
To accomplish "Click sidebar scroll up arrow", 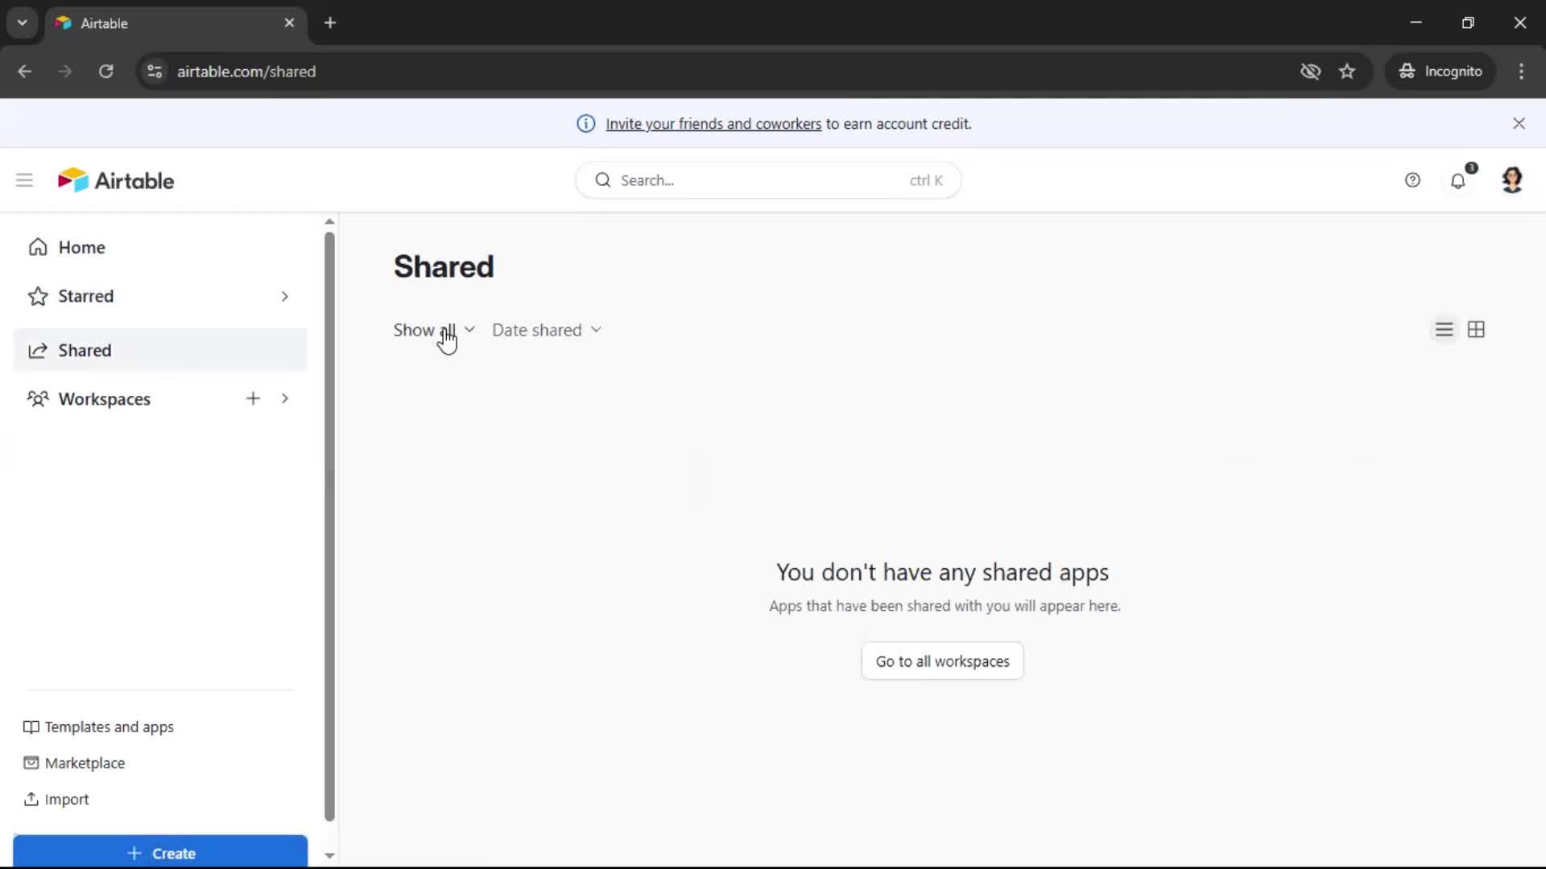I will click(x=329, y=221).
